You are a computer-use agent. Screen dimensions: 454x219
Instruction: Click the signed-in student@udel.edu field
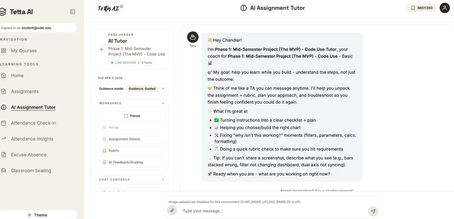coord(38,28)
